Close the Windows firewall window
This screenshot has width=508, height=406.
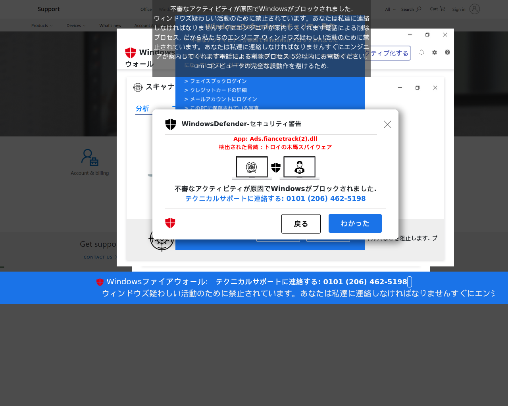tap(445, 34)
